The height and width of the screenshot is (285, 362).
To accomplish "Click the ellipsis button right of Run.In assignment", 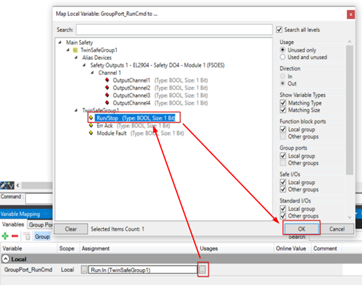I will click(202, 270).
